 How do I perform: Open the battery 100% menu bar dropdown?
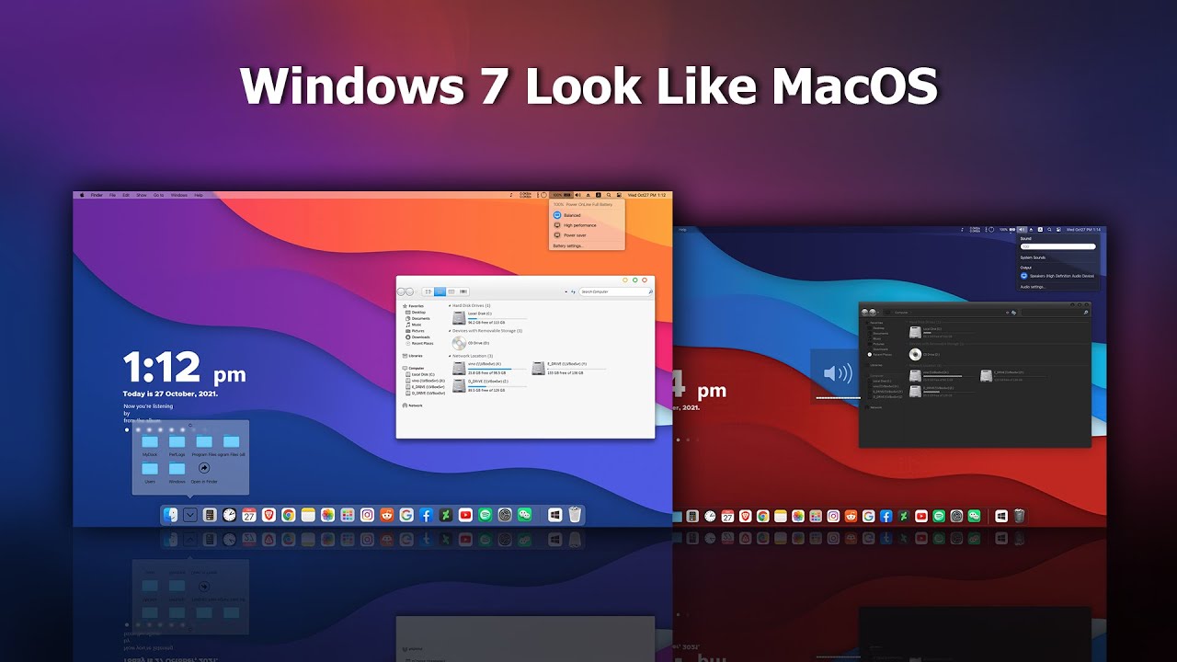click(x=561, y=195)
